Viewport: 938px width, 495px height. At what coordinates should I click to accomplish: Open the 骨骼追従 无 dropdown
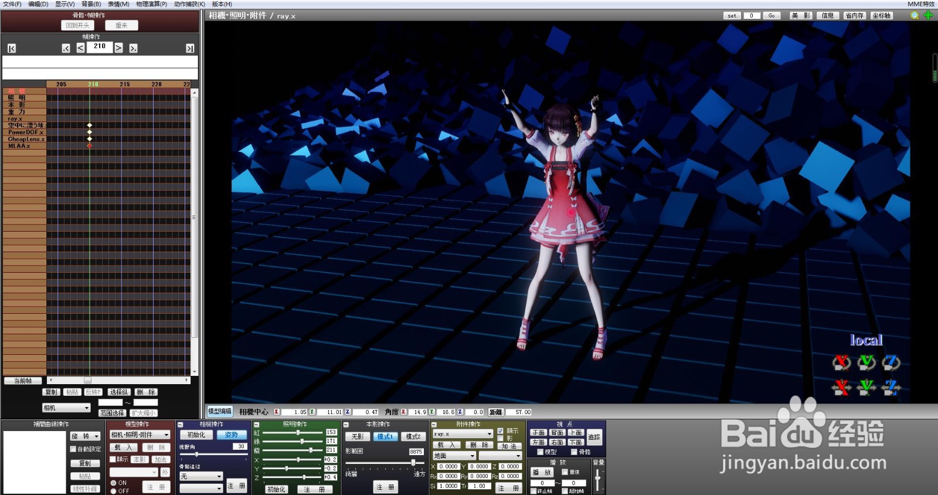[x=201, y=476]
